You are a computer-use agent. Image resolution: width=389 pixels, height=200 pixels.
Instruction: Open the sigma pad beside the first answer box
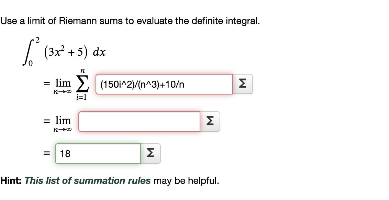tap(243, 84)
